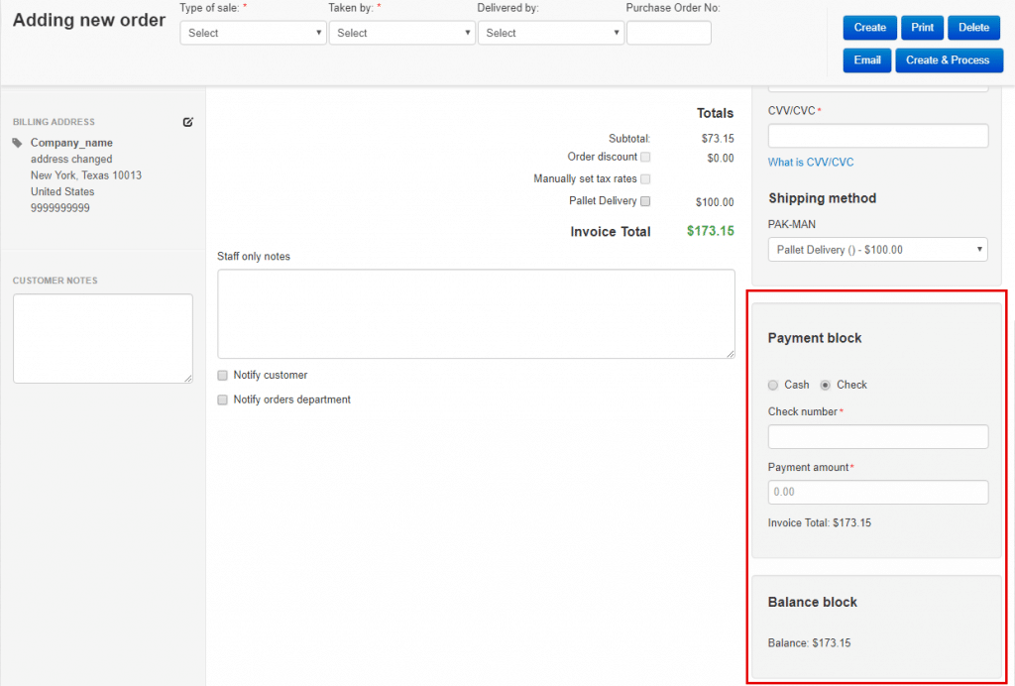Enable Notify orders department checkbox
The image size is (1015, 686).
[x=223, y=400]
